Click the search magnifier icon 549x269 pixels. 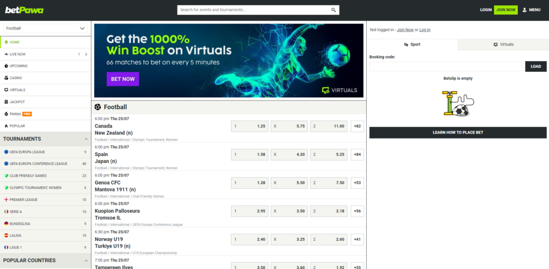[x=333, y=10]
